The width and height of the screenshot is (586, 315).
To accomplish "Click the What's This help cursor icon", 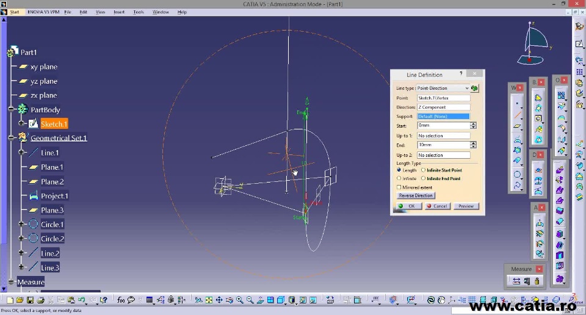I will (104, 300).
